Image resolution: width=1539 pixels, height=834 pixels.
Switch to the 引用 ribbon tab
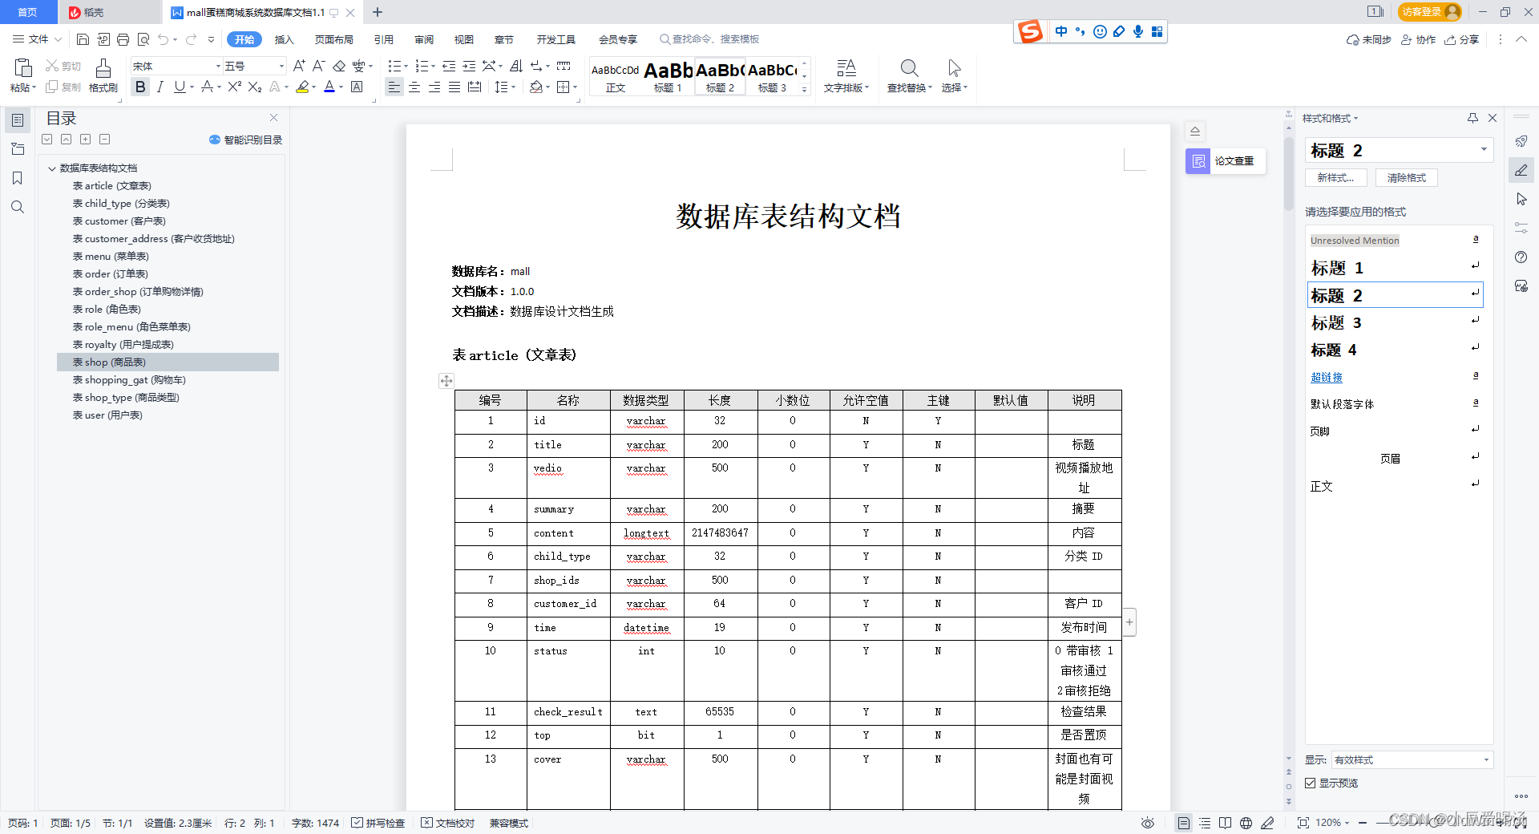[x=384, y=39]
